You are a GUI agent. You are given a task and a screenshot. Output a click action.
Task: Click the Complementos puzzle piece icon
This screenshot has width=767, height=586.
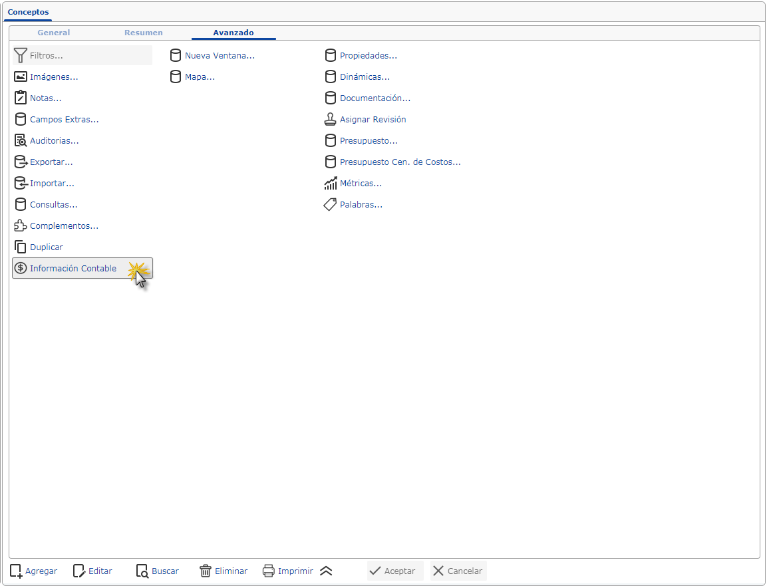point(21,226)
